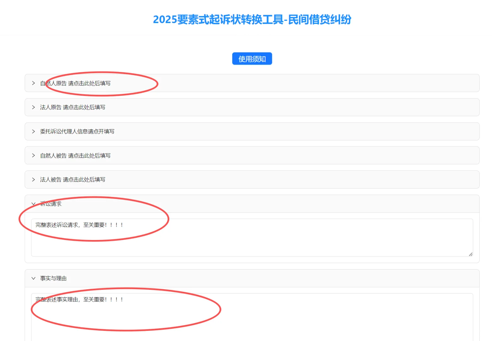This screenshot has width=492, height=341.
Task: Click the chevron icon beside 自然人原告
Action: pyautogui.click(x=33, y=83)
